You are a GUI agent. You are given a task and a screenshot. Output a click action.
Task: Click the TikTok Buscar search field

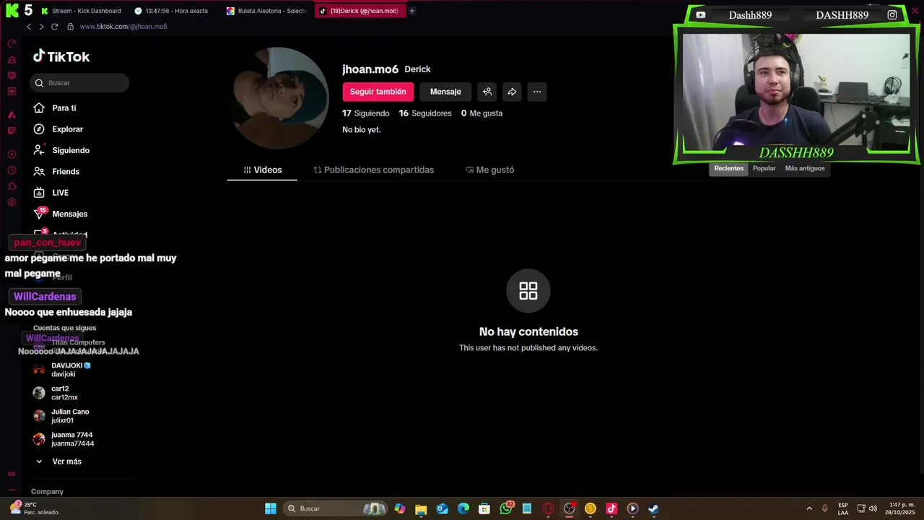(x=79, y=83)
